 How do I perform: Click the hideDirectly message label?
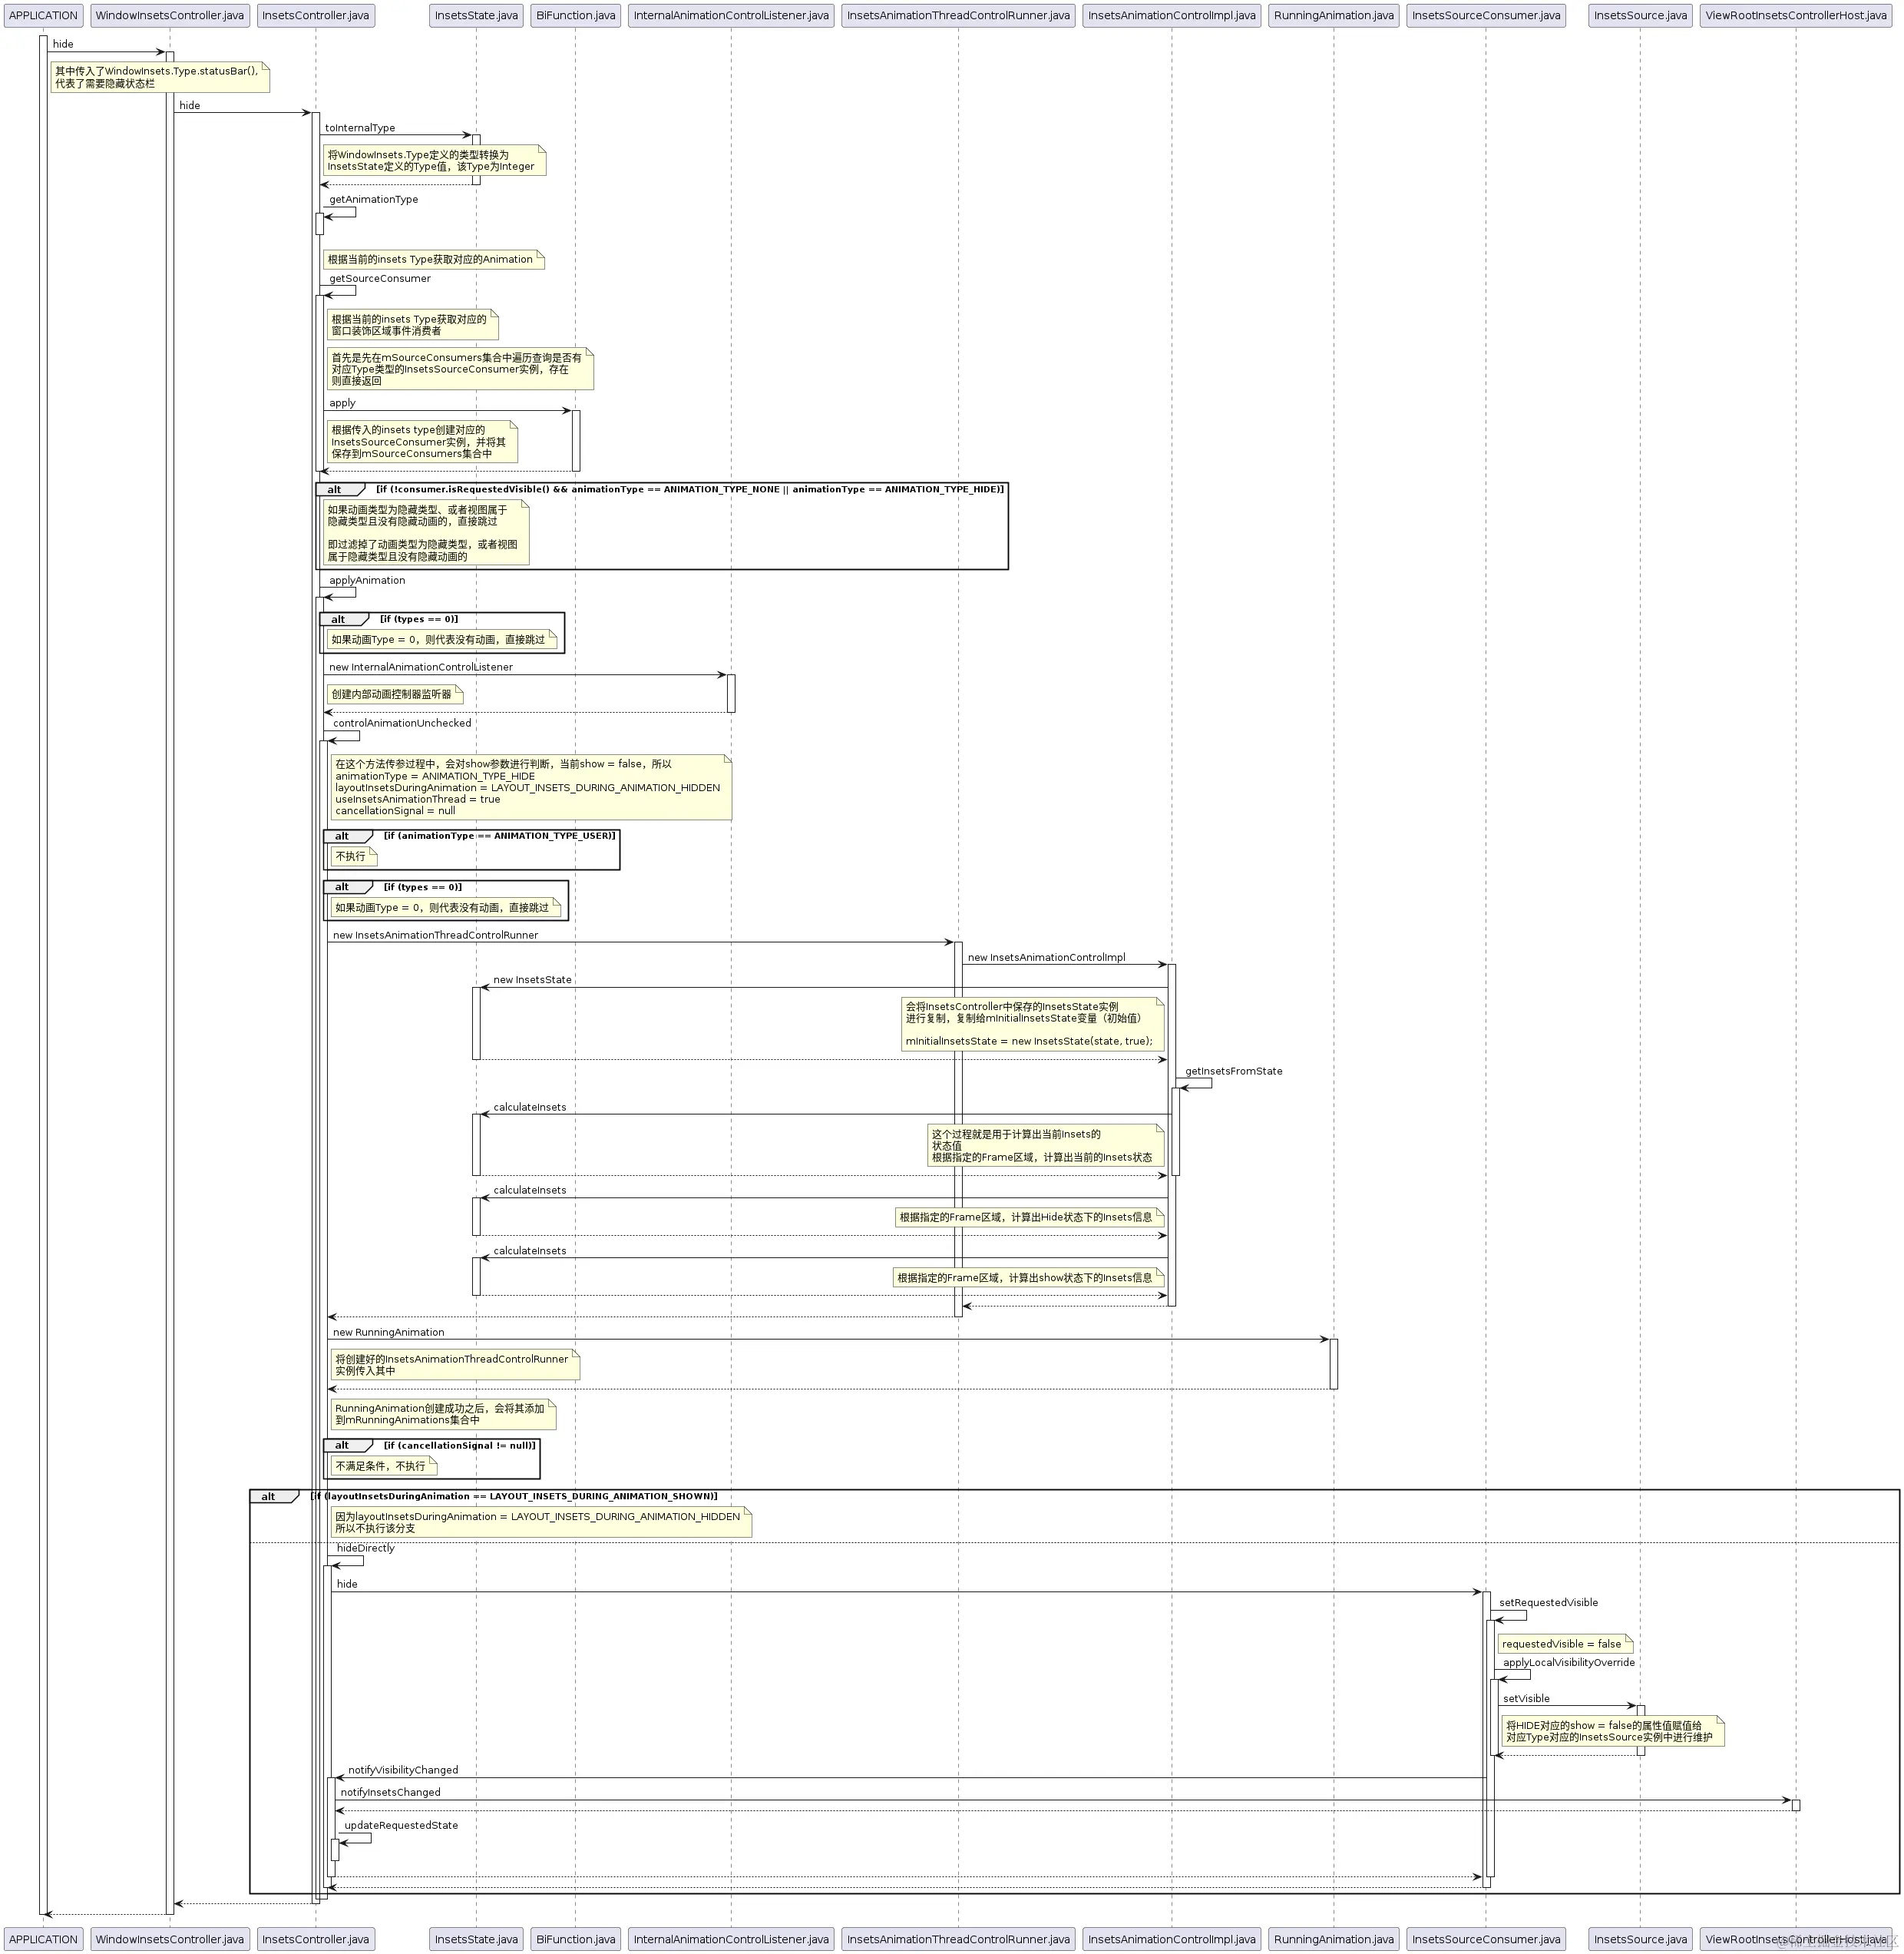[366, 1548]
